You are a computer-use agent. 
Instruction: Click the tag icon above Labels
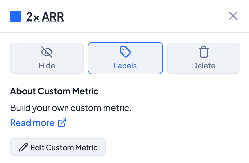[125, 52]
